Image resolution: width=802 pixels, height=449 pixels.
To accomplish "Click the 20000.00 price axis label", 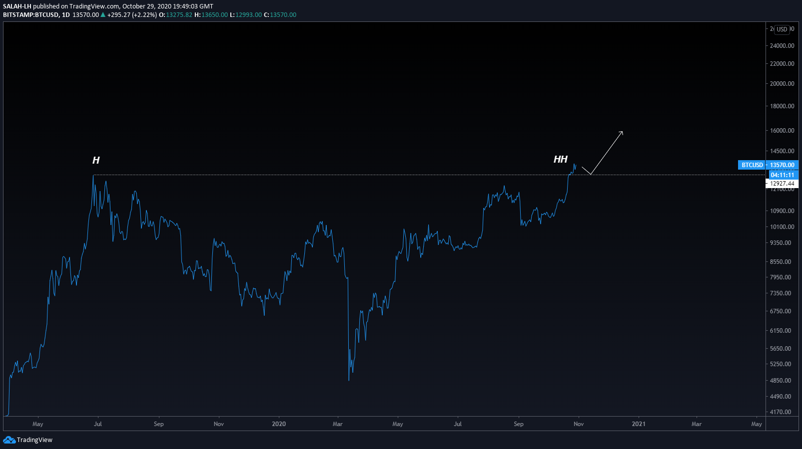I will [782, 84].
